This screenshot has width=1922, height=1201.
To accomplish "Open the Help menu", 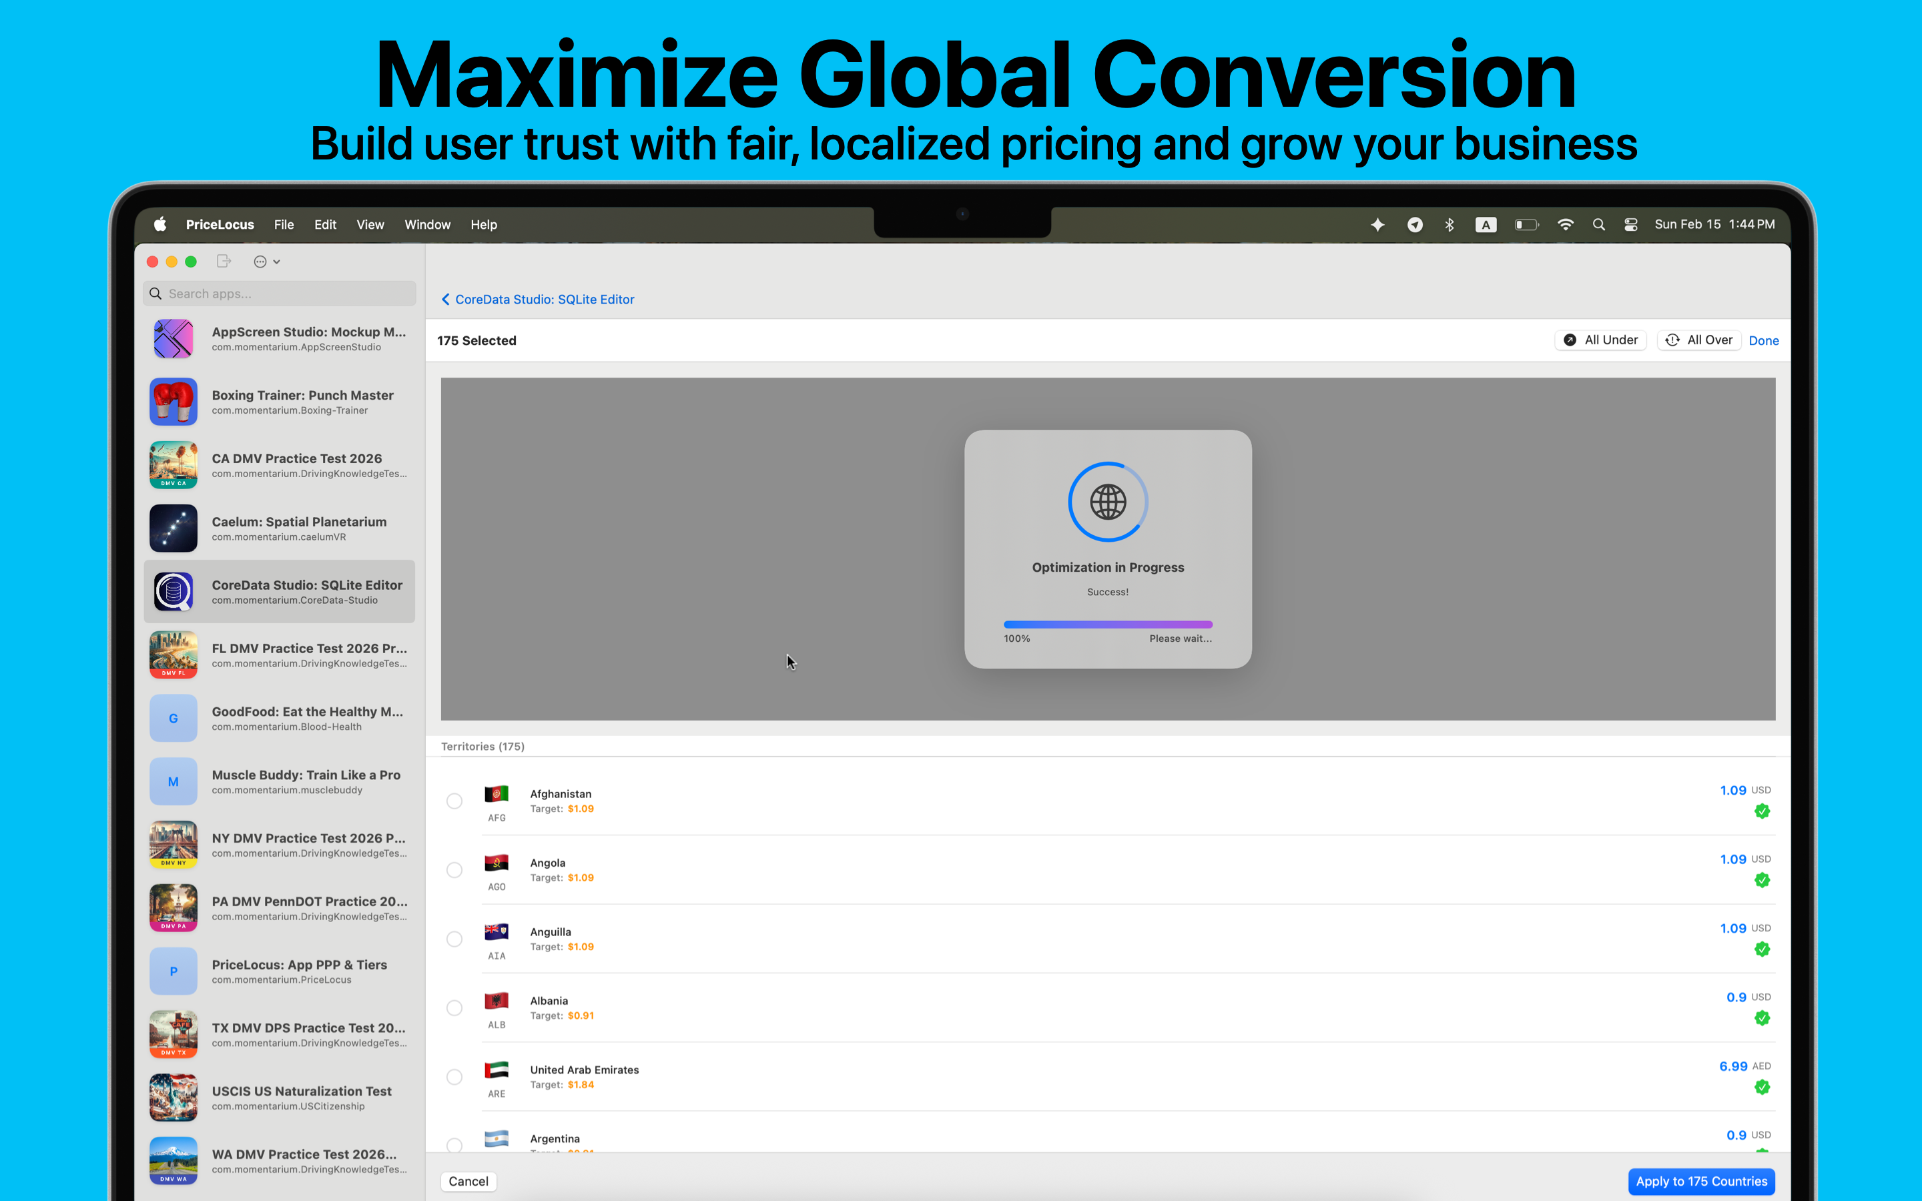I will click(484, 225).
